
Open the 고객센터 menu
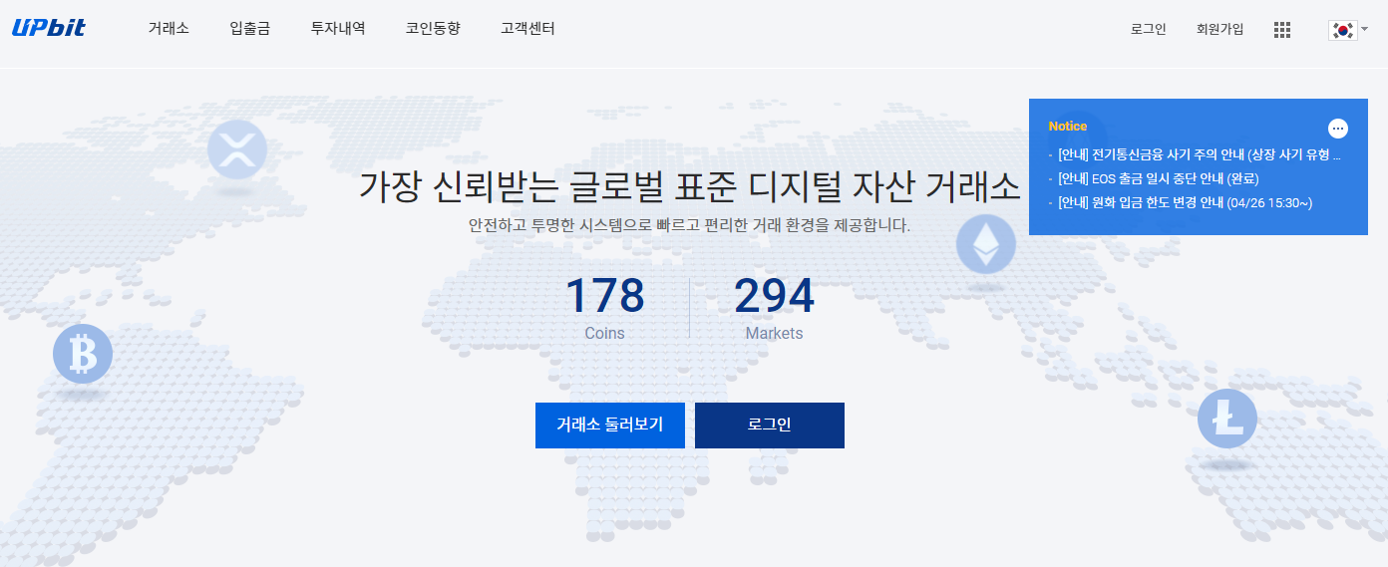pyautogui.click(x=527, y=29)
